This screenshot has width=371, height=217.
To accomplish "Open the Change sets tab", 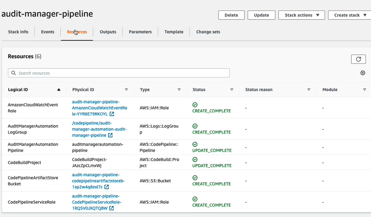I will tap(208, 32).
